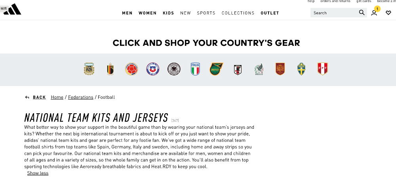
Task: Collapse description with Show less
Action: pos(38,173)
